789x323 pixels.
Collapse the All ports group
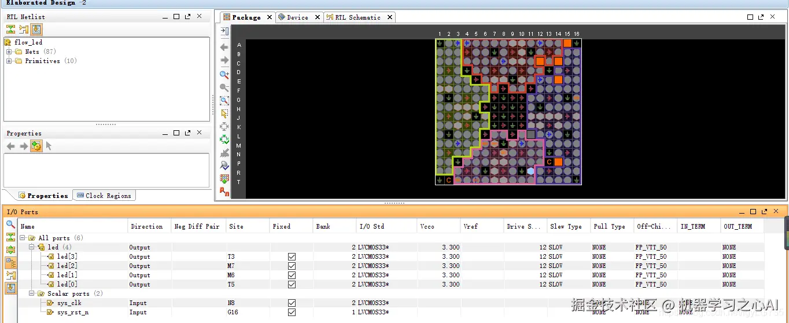(23, 238)
